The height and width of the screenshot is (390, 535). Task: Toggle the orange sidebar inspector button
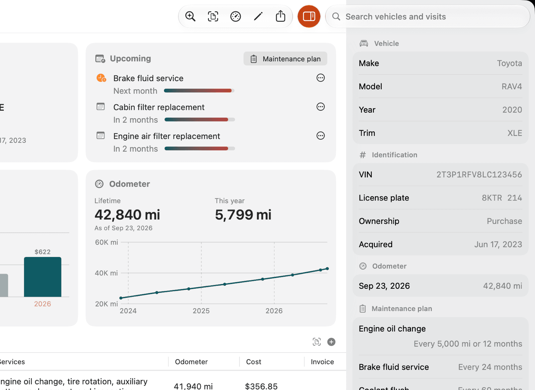[309, 16]
